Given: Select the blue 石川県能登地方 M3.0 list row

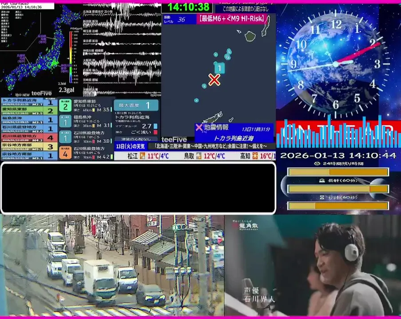Looking at the screenshot, I should coord(28,129).
